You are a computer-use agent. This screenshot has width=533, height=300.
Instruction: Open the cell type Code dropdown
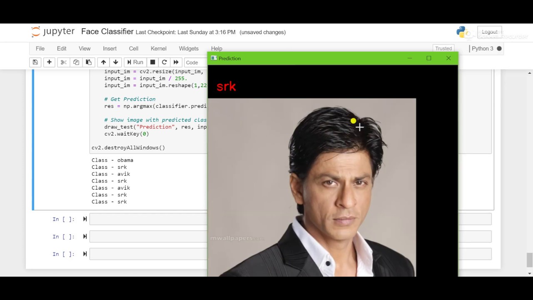pos(196,62)
